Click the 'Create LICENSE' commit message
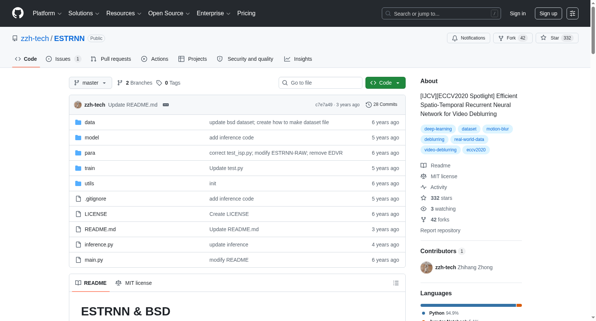The height and width of the screenshot is (321, 596). pyautogui.click(x=229, y=214)
